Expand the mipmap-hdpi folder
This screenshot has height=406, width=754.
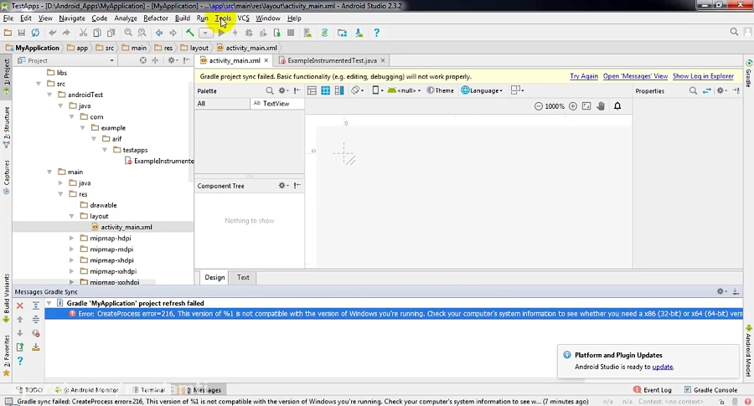coord(72,239)
